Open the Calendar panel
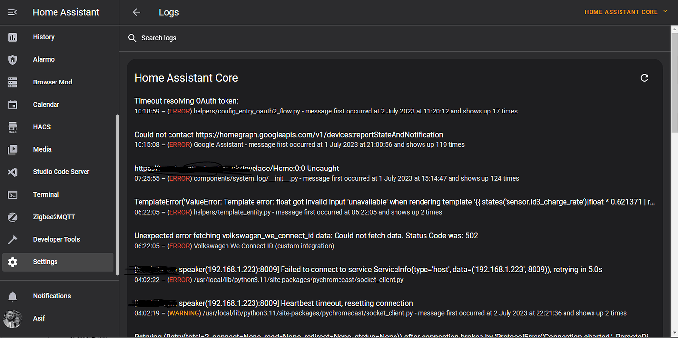The image size is (678, 338). click(x=46, y=104)
